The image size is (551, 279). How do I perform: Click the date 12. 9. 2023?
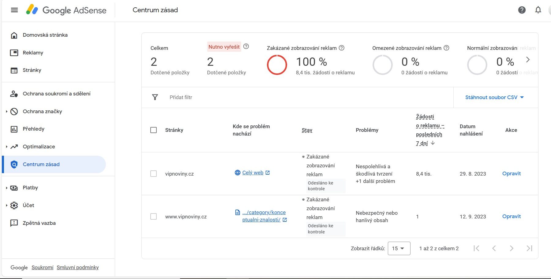coord(473,217)
